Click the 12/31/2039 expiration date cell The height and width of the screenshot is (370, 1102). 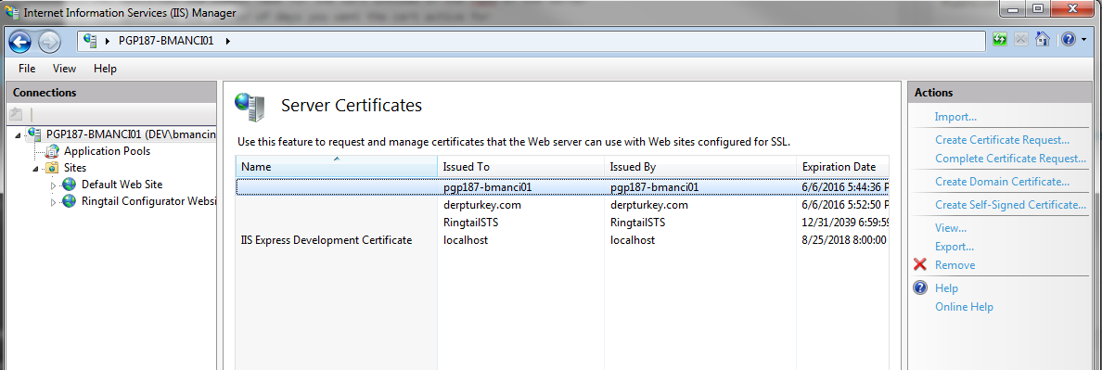(x=844, y=223)
